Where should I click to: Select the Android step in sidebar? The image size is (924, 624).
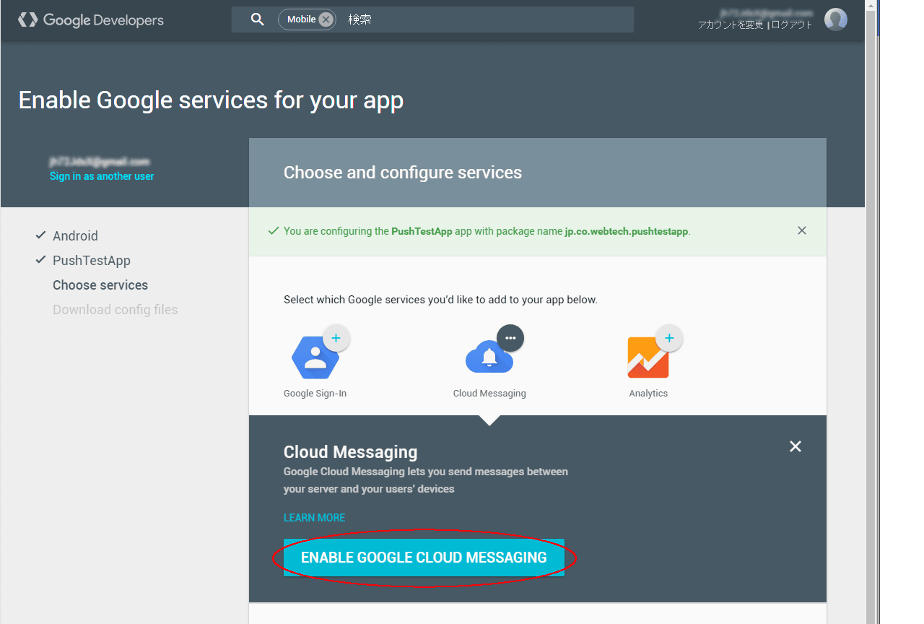[x=75, y=235]
